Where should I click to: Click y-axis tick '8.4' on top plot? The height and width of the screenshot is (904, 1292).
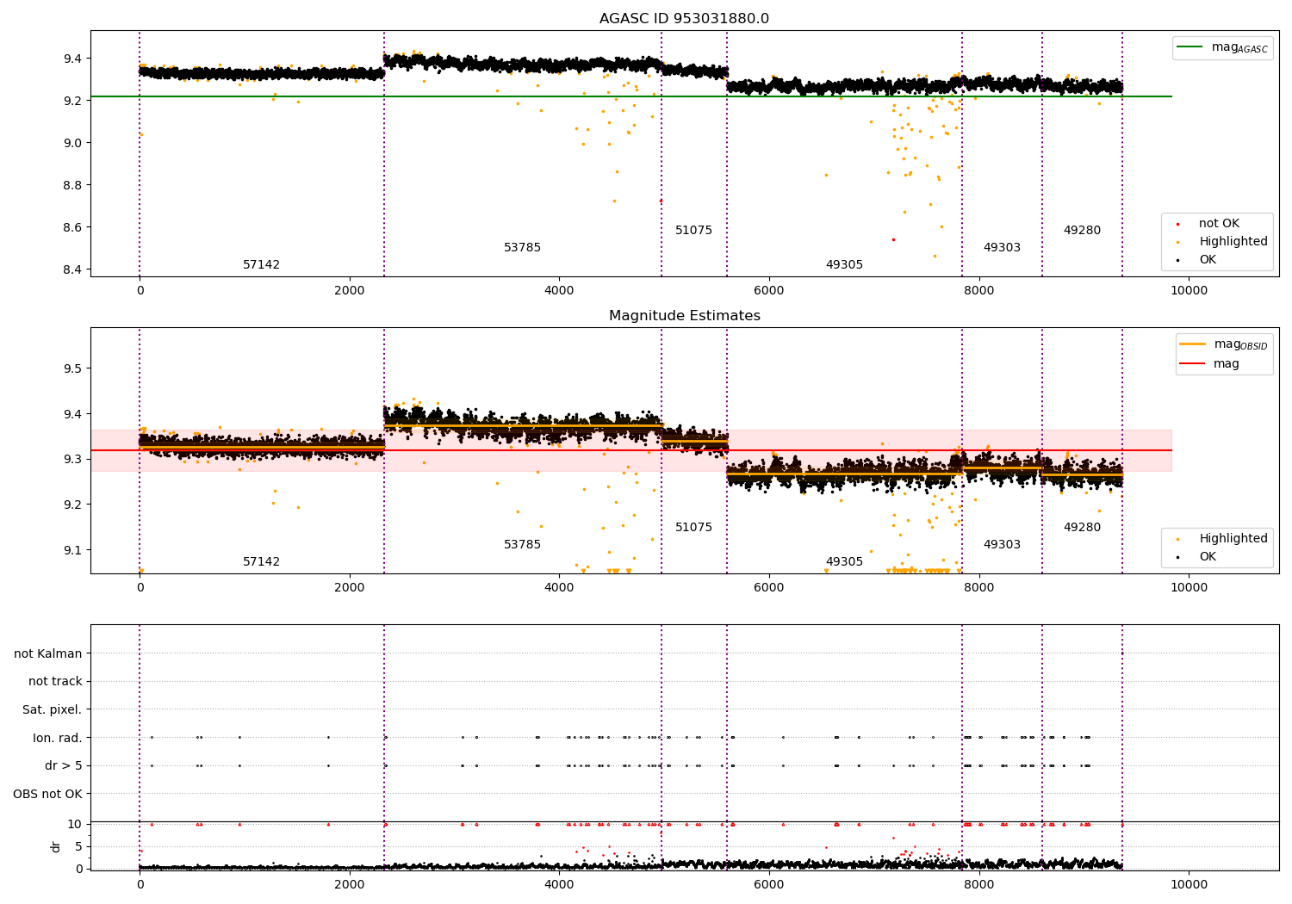coord(72,269)
